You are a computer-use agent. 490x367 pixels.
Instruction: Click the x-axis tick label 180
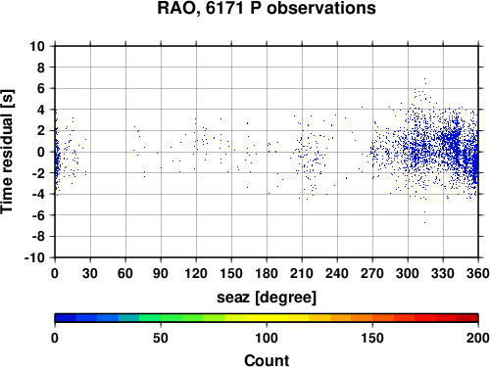pyautogui.click(x=267, y=273)
